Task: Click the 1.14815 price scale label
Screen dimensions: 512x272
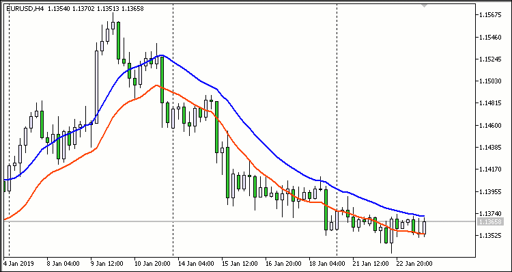Action: click(489, 103)
